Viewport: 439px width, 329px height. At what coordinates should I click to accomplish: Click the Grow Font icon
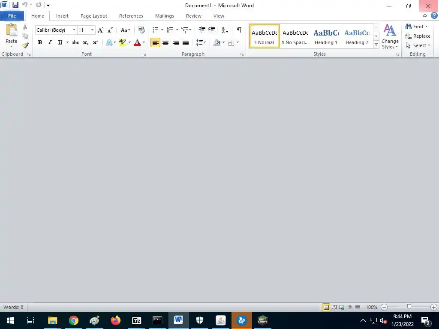[100, 30]
